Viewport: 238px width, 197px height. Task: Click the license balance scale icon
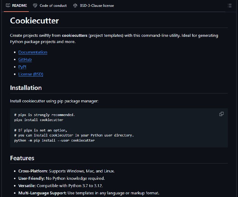tap(75, 6)
